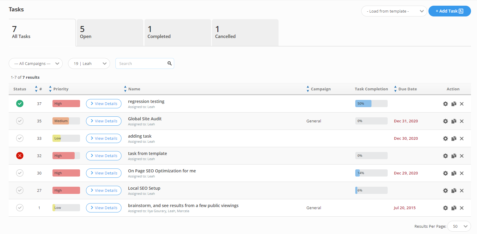477x234 pixels.
Task: View Details for Local SEO Setup
Action: (x=104, y=190)
